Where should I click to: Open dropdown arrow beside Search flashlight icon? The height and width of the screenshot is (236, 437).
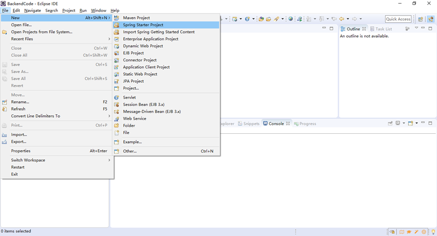click(x=283, y=19)
